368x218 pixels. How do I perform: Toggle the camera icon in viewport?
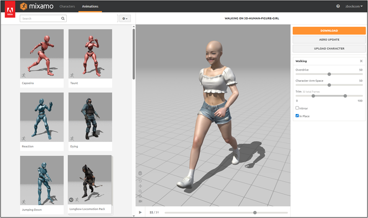click(x=140, y=201)
